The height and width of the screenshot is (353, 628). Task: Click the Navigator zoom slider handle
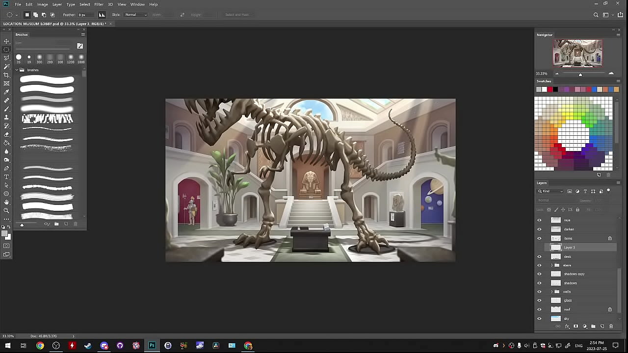pyautogui.click(x=580, y=75)
